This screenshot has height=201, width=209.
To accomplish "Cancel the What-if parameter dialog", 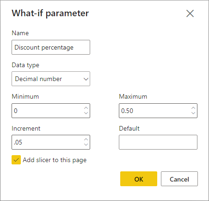I will (179, 179).
